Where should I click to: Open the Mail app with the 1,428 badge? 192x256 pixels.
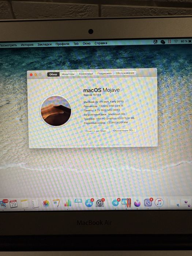4,204
